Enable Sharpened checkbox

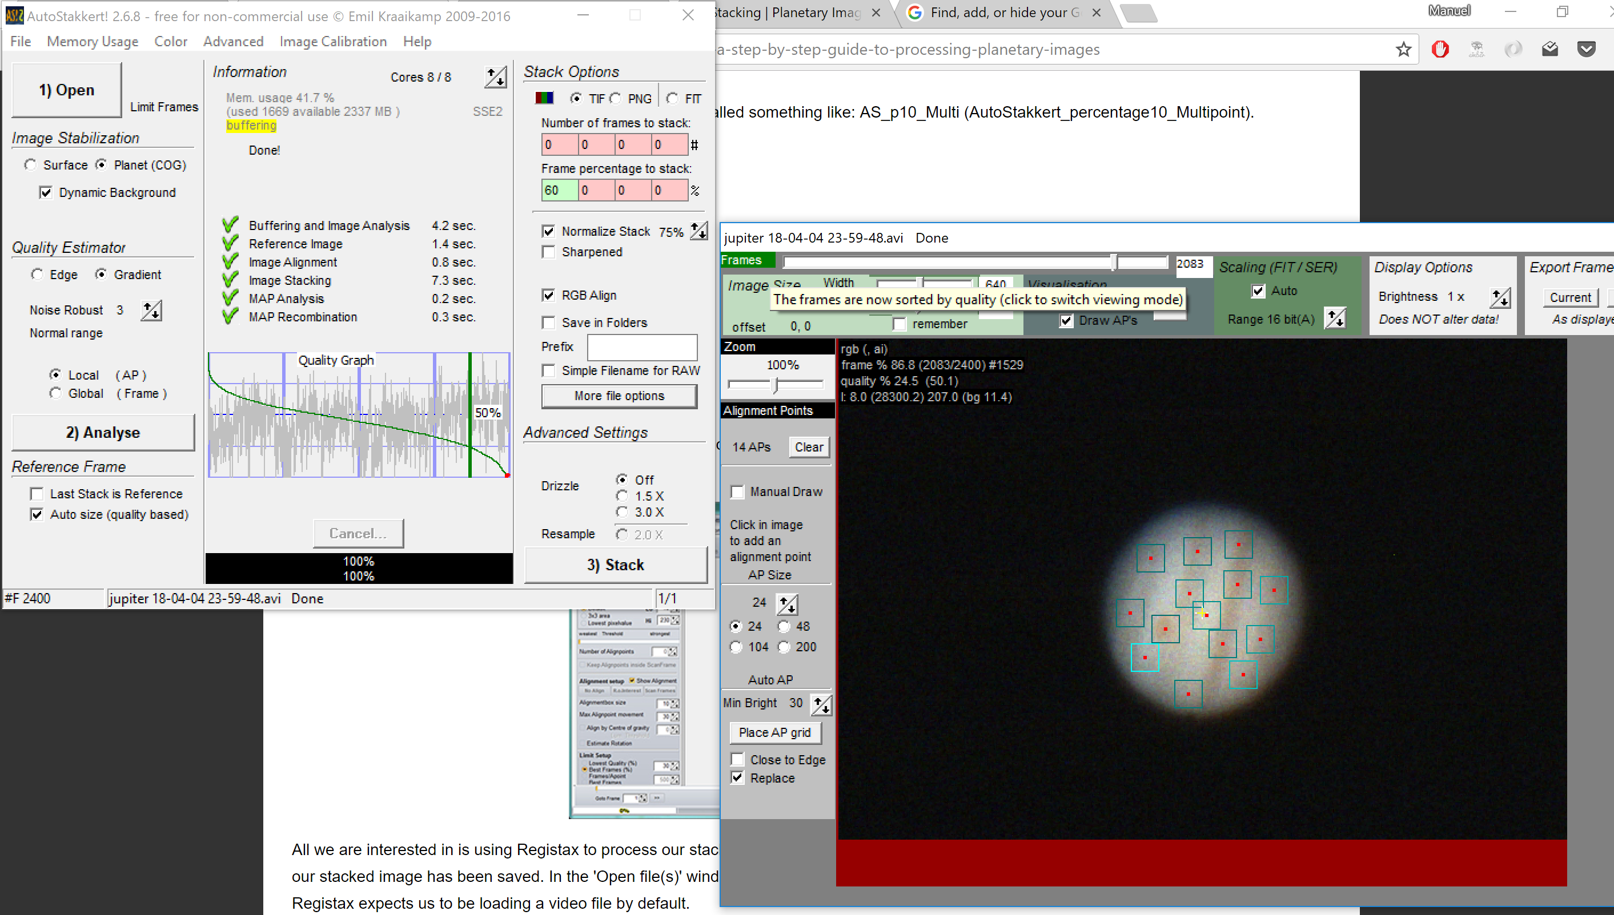point(548,252)
